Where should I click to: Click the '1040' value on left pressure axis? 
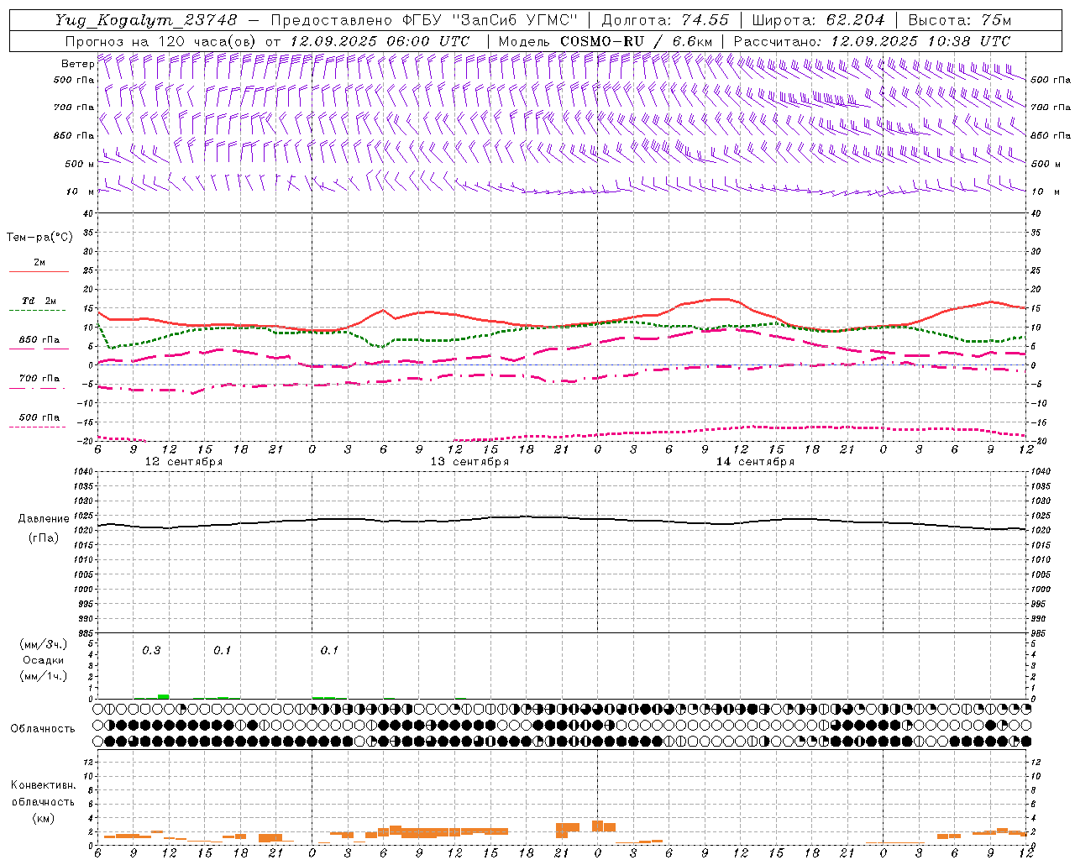tap(81, 472)
